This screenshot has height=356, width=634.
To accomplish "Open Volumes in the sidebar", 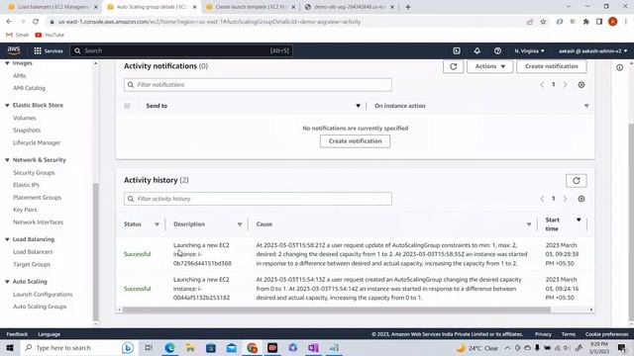I will pos(24,119).
